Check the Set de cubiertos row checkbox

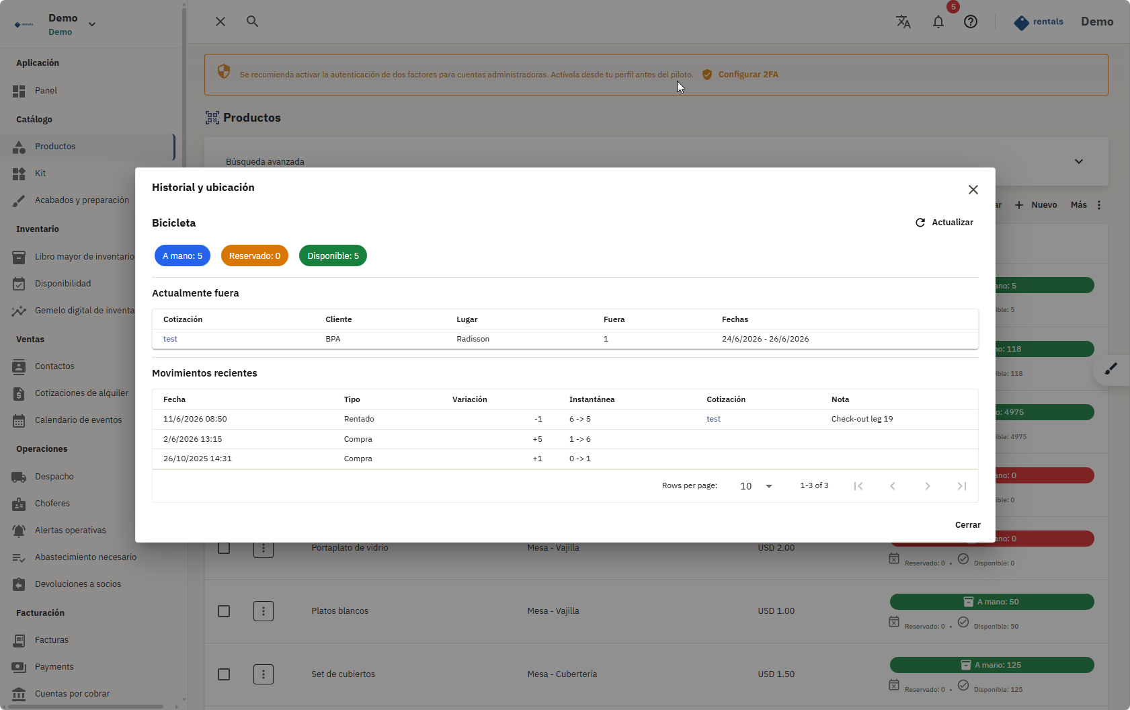pyautogui.click(x=224, y=674)
